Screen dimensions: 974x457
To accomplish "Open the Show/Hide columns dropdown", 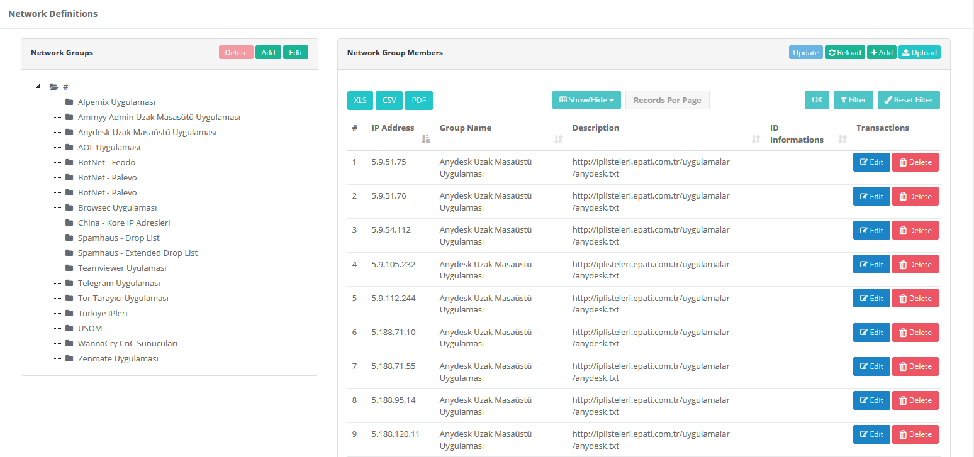I will point(586,100).
